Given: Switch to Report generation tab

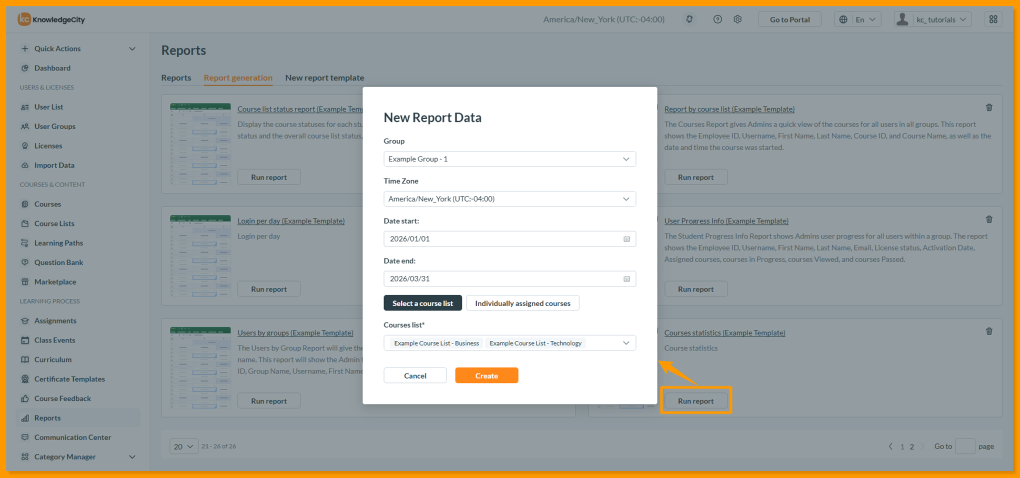Looking at the screenshot, I should coord(238,78).
